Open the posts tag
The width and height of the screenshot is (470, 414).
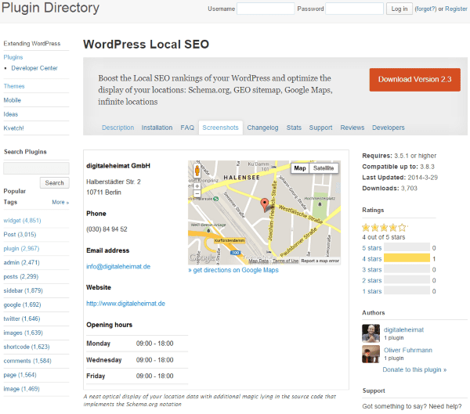click(x=21, y=276)
